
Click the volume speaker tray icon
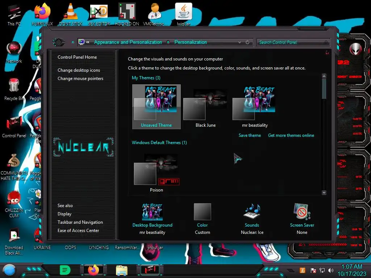coord(331,270)
